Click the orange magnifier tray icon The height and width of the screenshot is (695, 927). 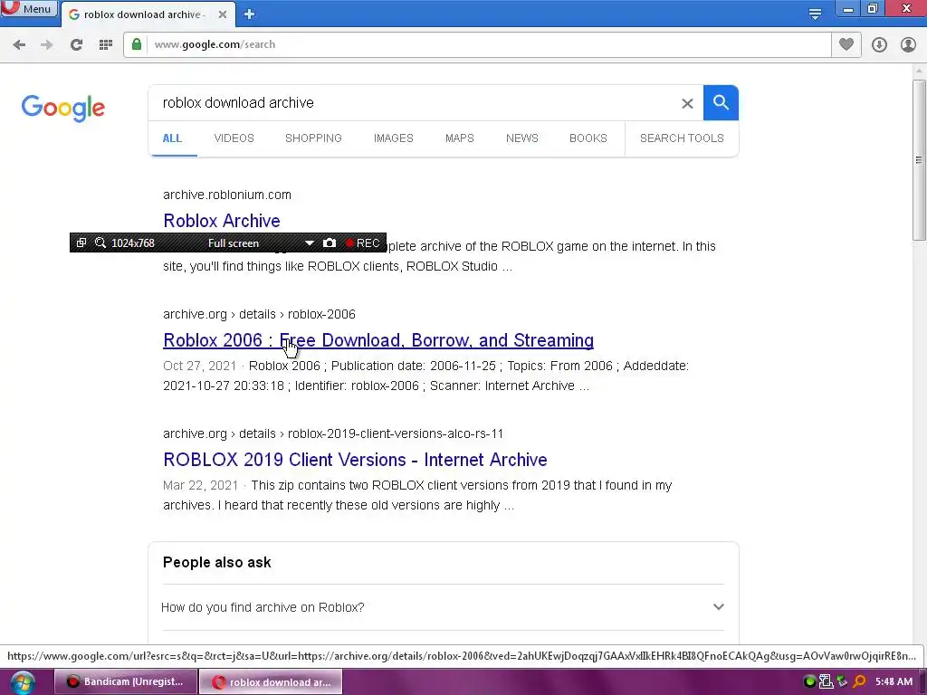[860, 681]
